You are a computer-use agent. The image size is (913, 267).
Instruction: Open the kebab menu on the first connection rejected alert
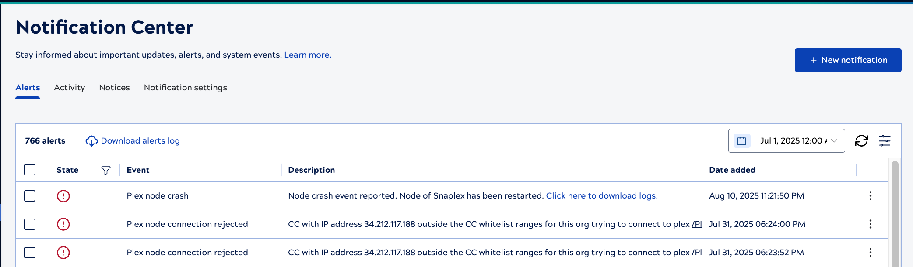coord(870,224)
